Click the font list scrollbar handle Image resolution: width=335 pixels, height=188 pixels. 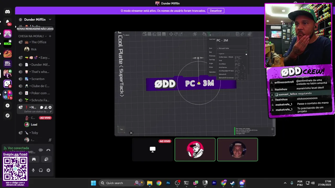(246, 54)
